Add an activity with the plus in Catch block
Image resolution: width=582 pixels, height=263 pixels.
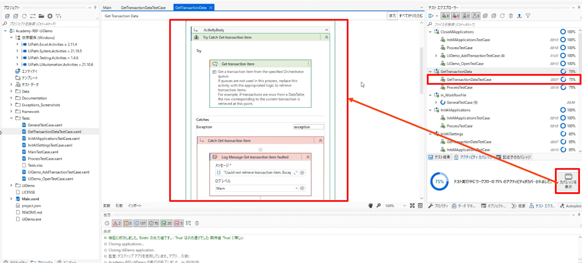click(x=261, y=149)
